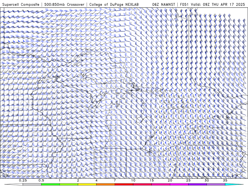Click the bright green 0.5–1 color segment

(51, 184)
